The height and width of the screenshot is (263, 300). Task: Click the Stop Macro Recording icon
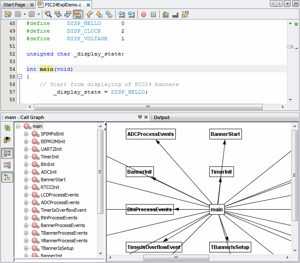[153, 14]
